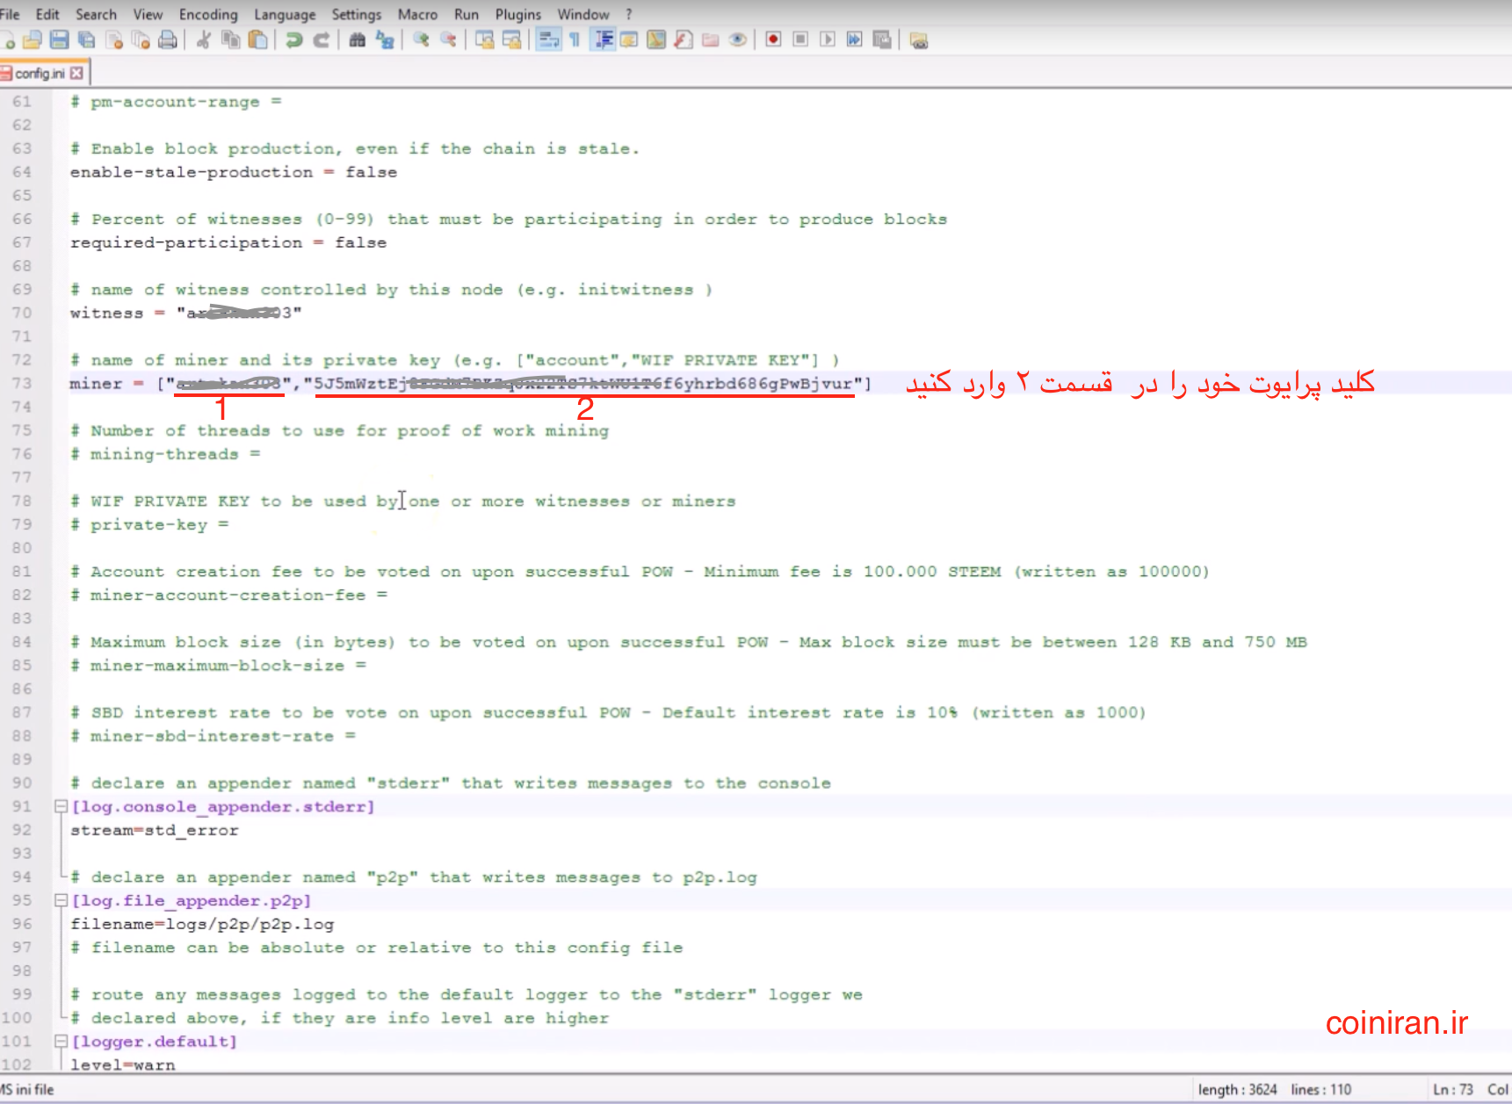Click the Open file toolbar icon
This screenshot has width=1512, height=1104.
[x=33, y=40]
